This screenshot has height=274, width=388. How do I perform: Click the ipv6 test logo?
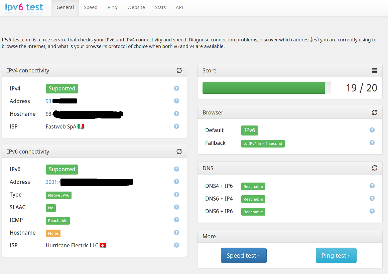point(24,7)
